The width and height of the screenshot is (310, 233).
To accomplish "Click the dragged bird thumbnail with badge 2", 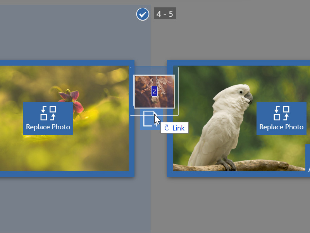I will click(154, 92).
